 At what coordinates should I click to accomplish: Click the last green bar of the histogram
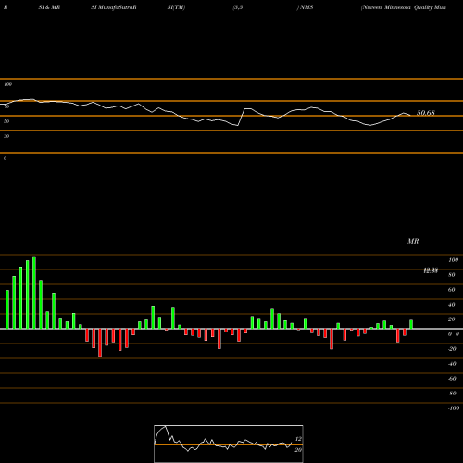click(x=411, y=324)
